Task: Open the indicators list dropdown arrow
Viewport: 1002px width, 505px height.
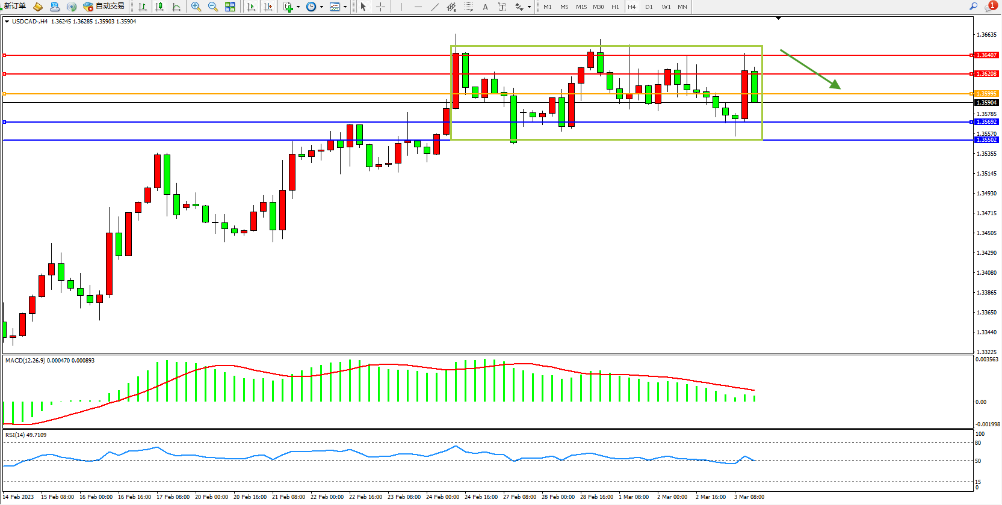Action: [298, 7]
